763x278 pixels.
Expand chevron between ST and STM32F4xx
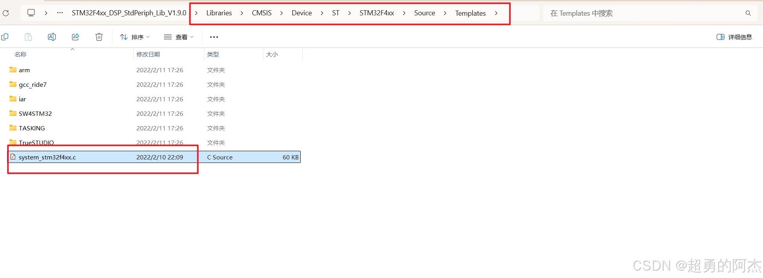[x=349, y=13]
